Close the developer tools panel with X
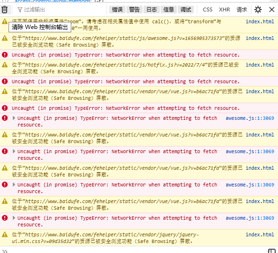Screen dimensions: 278x253 [272, 10]
